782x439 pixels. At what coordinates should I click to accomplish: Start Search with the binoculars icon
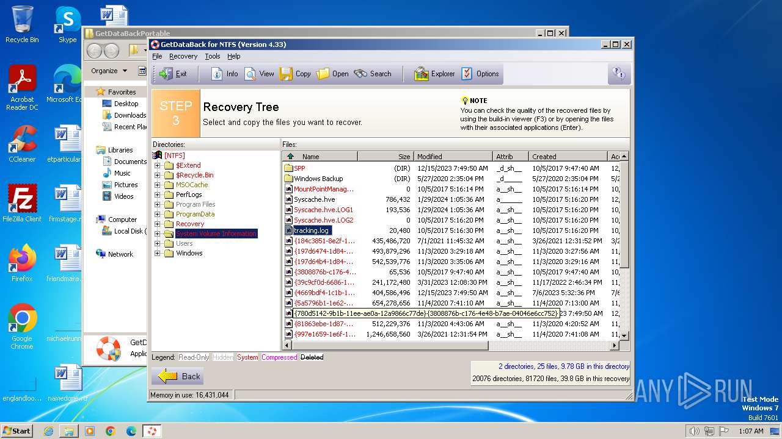tap(372, 74)
